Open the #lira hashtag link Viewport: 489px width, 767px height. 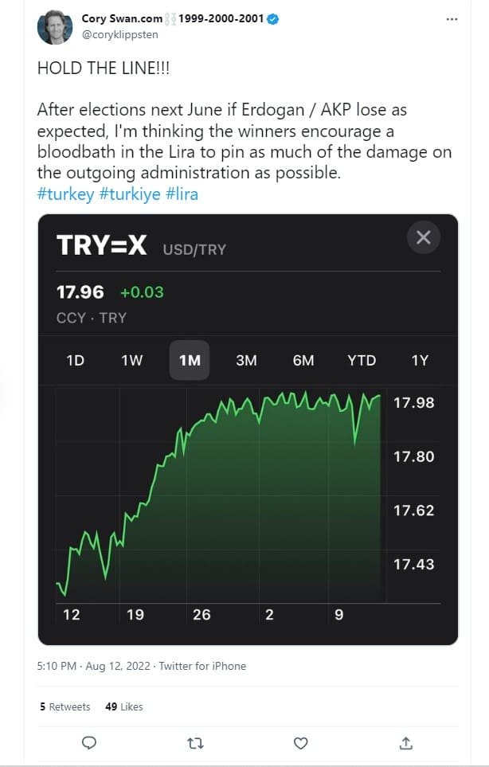(x=182, y=194)
